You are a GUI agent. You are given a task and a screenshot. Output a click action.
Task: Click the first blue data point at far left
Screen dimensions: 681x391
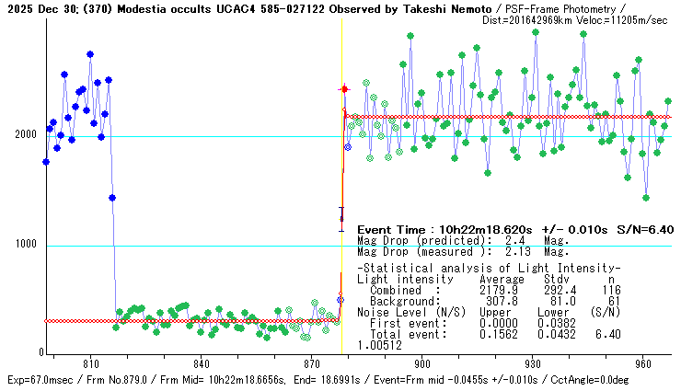46,162
